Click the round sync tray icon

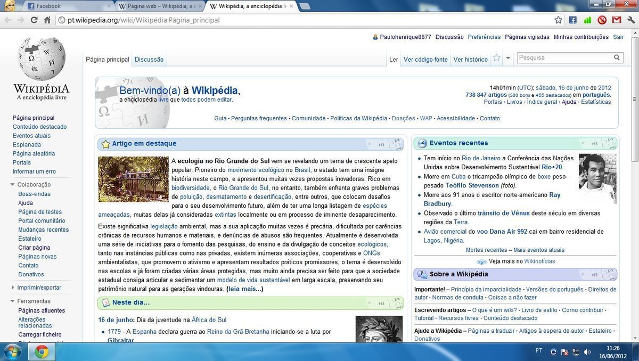553,352
